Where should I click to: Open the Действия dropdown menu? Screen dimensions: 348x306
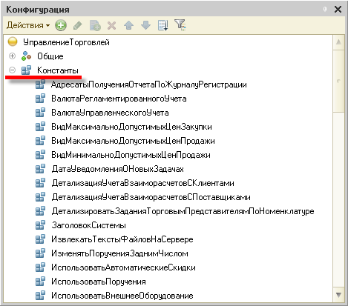(x=28, y=25)
